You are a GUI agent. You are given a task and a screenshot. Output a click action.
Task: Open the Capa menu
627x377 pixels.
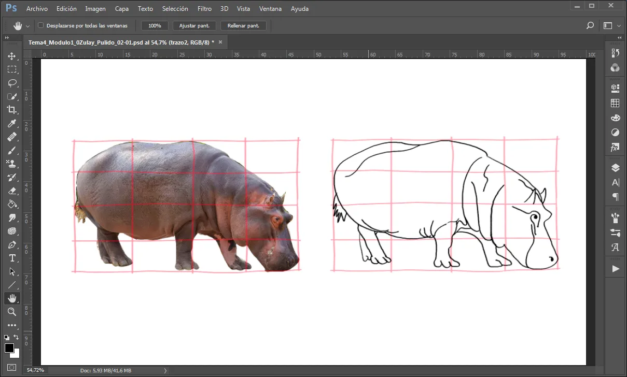click(x=122, y=9)
